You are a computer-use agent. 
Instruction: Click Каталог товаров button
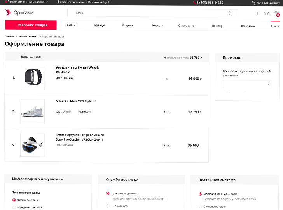point(31,25)
